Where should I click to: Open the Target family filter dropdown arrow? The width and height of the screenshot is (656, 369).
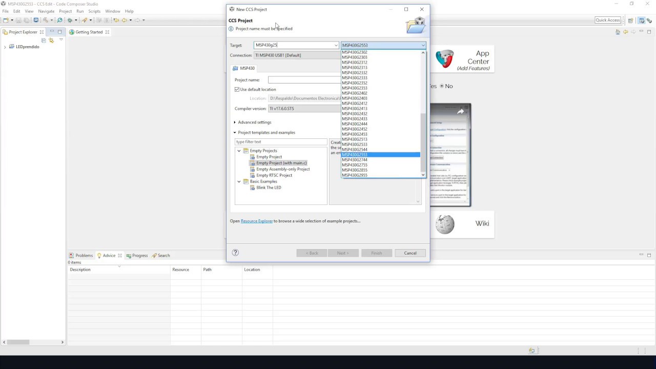(336, 45)
